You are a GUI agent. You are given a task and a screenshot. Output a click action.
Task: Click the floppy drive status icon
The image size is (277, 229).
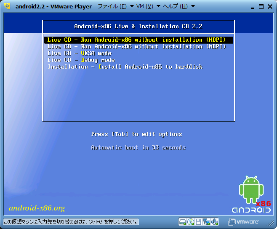click(198, 222)
